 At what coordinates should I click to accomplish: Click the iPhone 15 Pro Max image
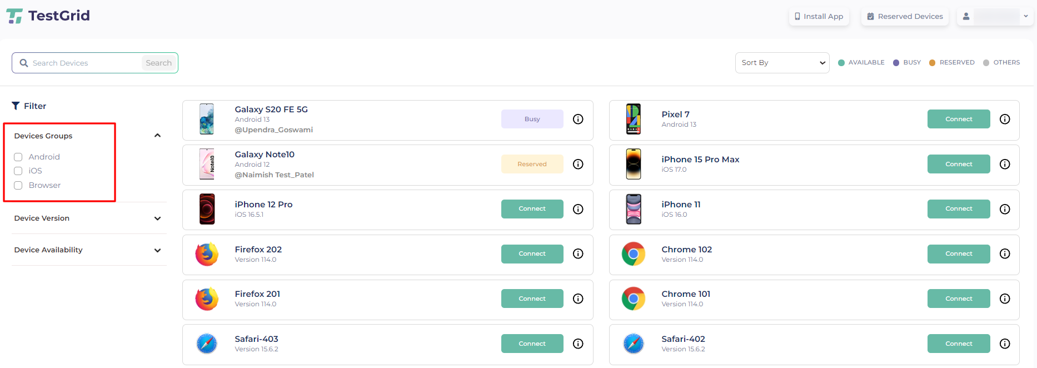point(634,164)
